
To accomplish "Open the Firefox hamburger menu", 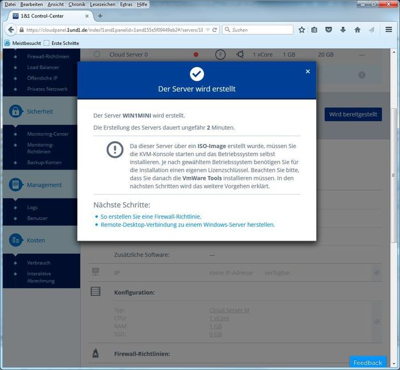I will click(388, 30).
